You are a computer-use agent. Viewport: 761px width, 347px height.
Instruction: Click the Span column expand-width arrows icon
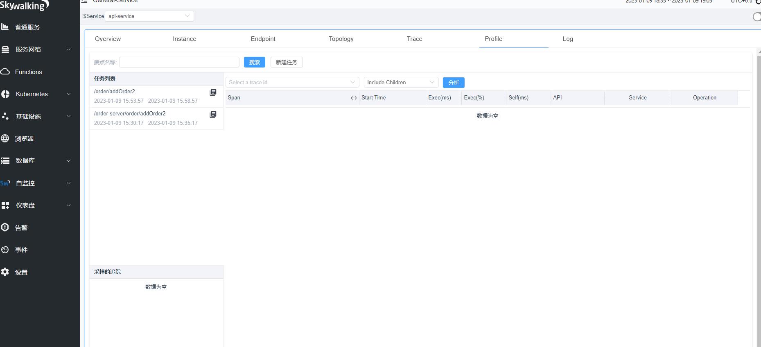(354, 98)
